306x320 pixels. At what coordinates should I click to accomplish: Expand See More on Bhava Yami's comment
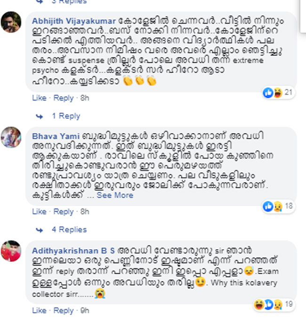115,195
